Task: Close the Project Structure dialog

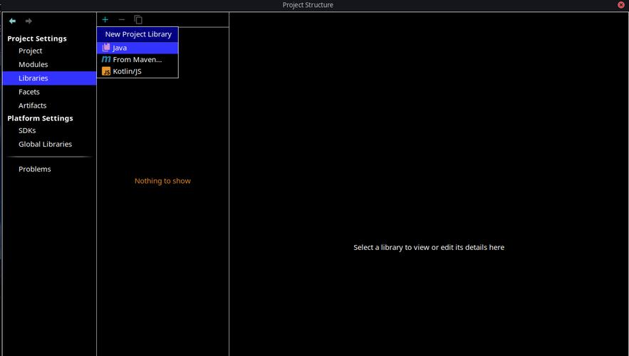Action: (x=621, y=5)
